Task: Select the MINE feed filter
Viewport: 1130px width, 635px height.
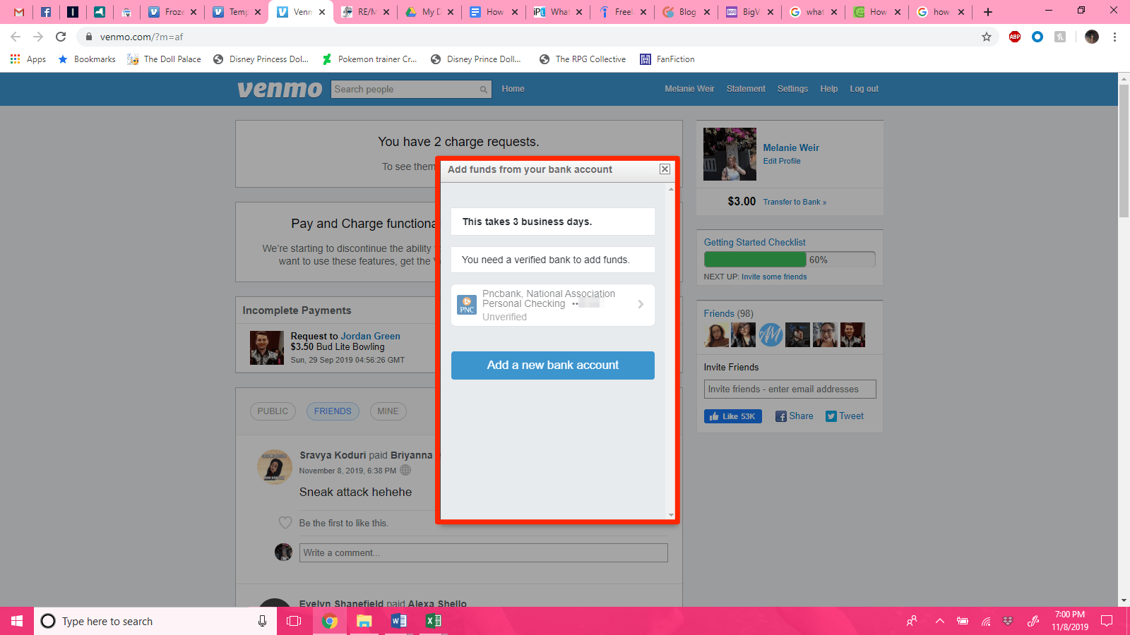Action: coord(388,411)
